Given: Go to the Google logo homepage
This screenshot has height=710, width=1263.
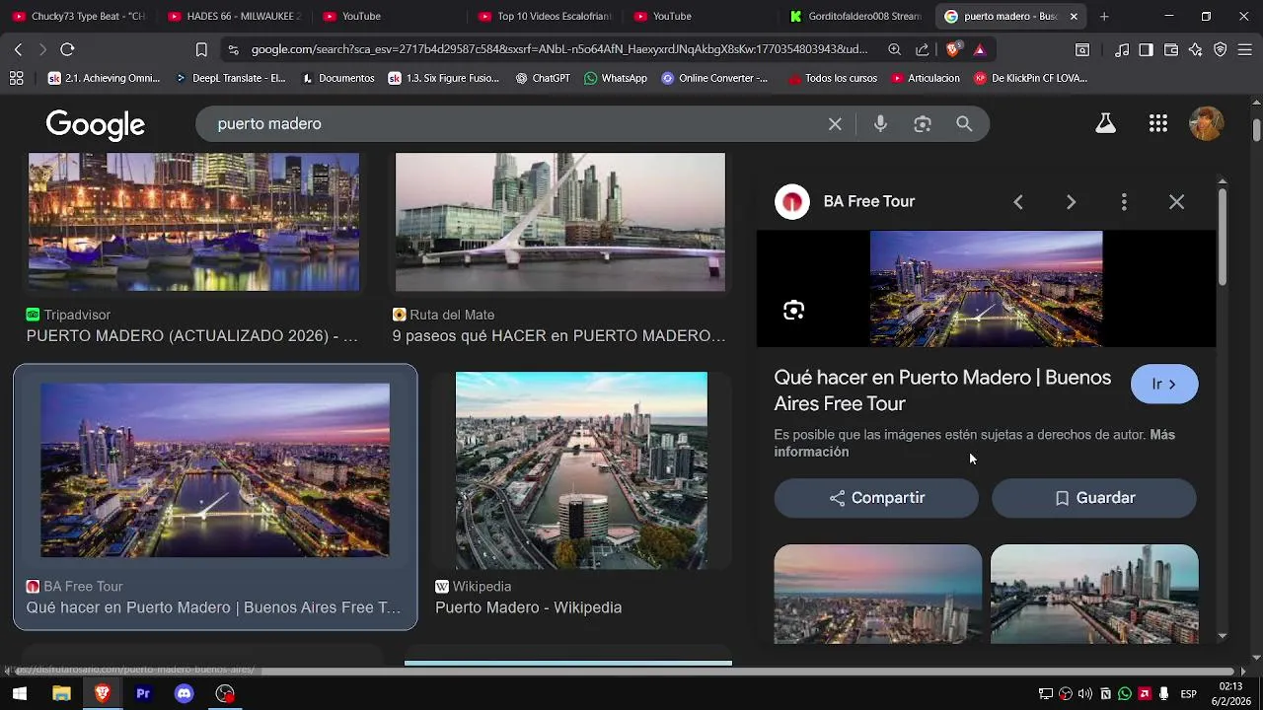Looking at the screenshot, I should tap(96, 124).
